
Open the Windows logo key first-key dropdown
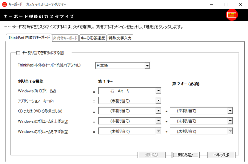coord(130,91)
